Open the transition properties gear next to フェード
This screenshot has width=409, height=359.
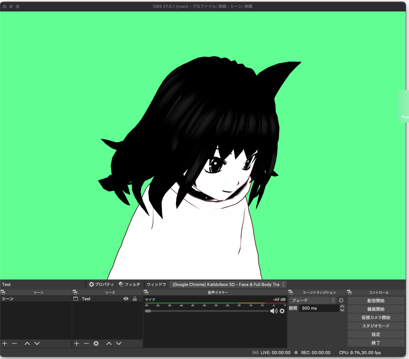pos(341,300)
